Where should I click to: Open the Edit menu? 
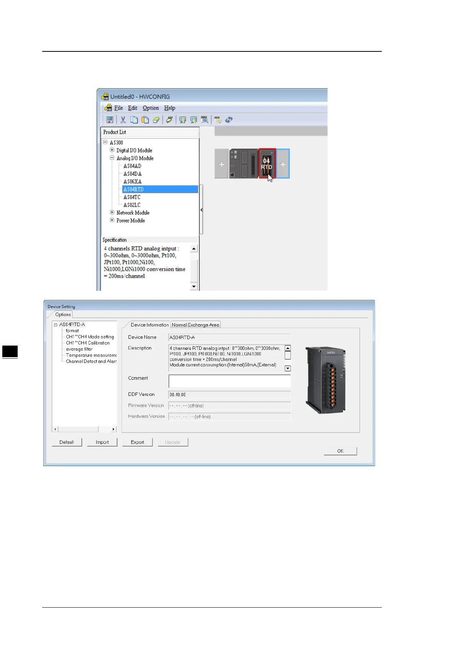coord(132,108)
